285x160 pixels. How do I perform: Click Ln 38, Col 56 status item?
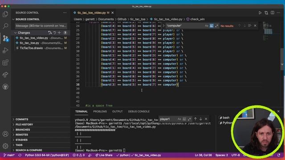tap(203, 155)
